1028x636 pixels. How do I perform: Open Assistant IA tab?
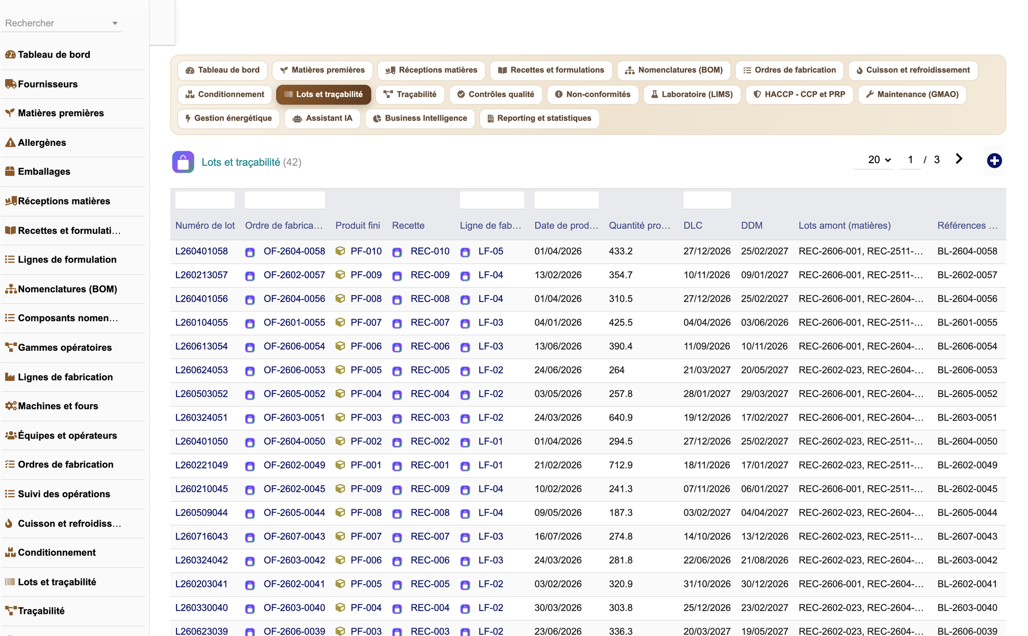point(322,118)
